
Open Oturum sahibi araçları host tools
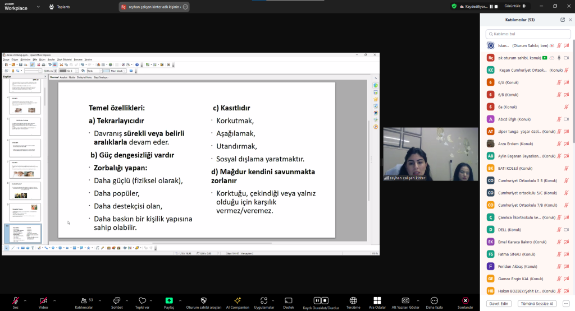pos(203,301)
